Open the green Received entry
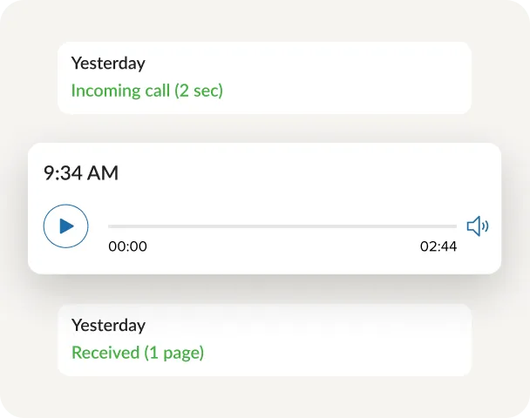This screenshot has height=418, width=530. pos(137,353)
